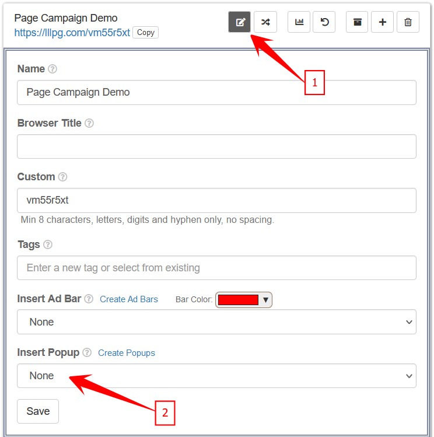Viewport: 434px width, 437px height.
Task: Click the plus icon to add
Action: point(382,22)
